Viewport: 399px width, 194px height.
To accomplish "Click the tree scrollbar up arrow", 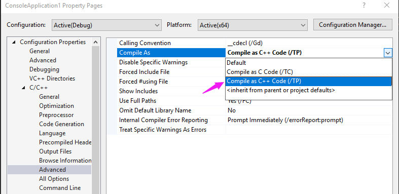I will coord(95,42).
